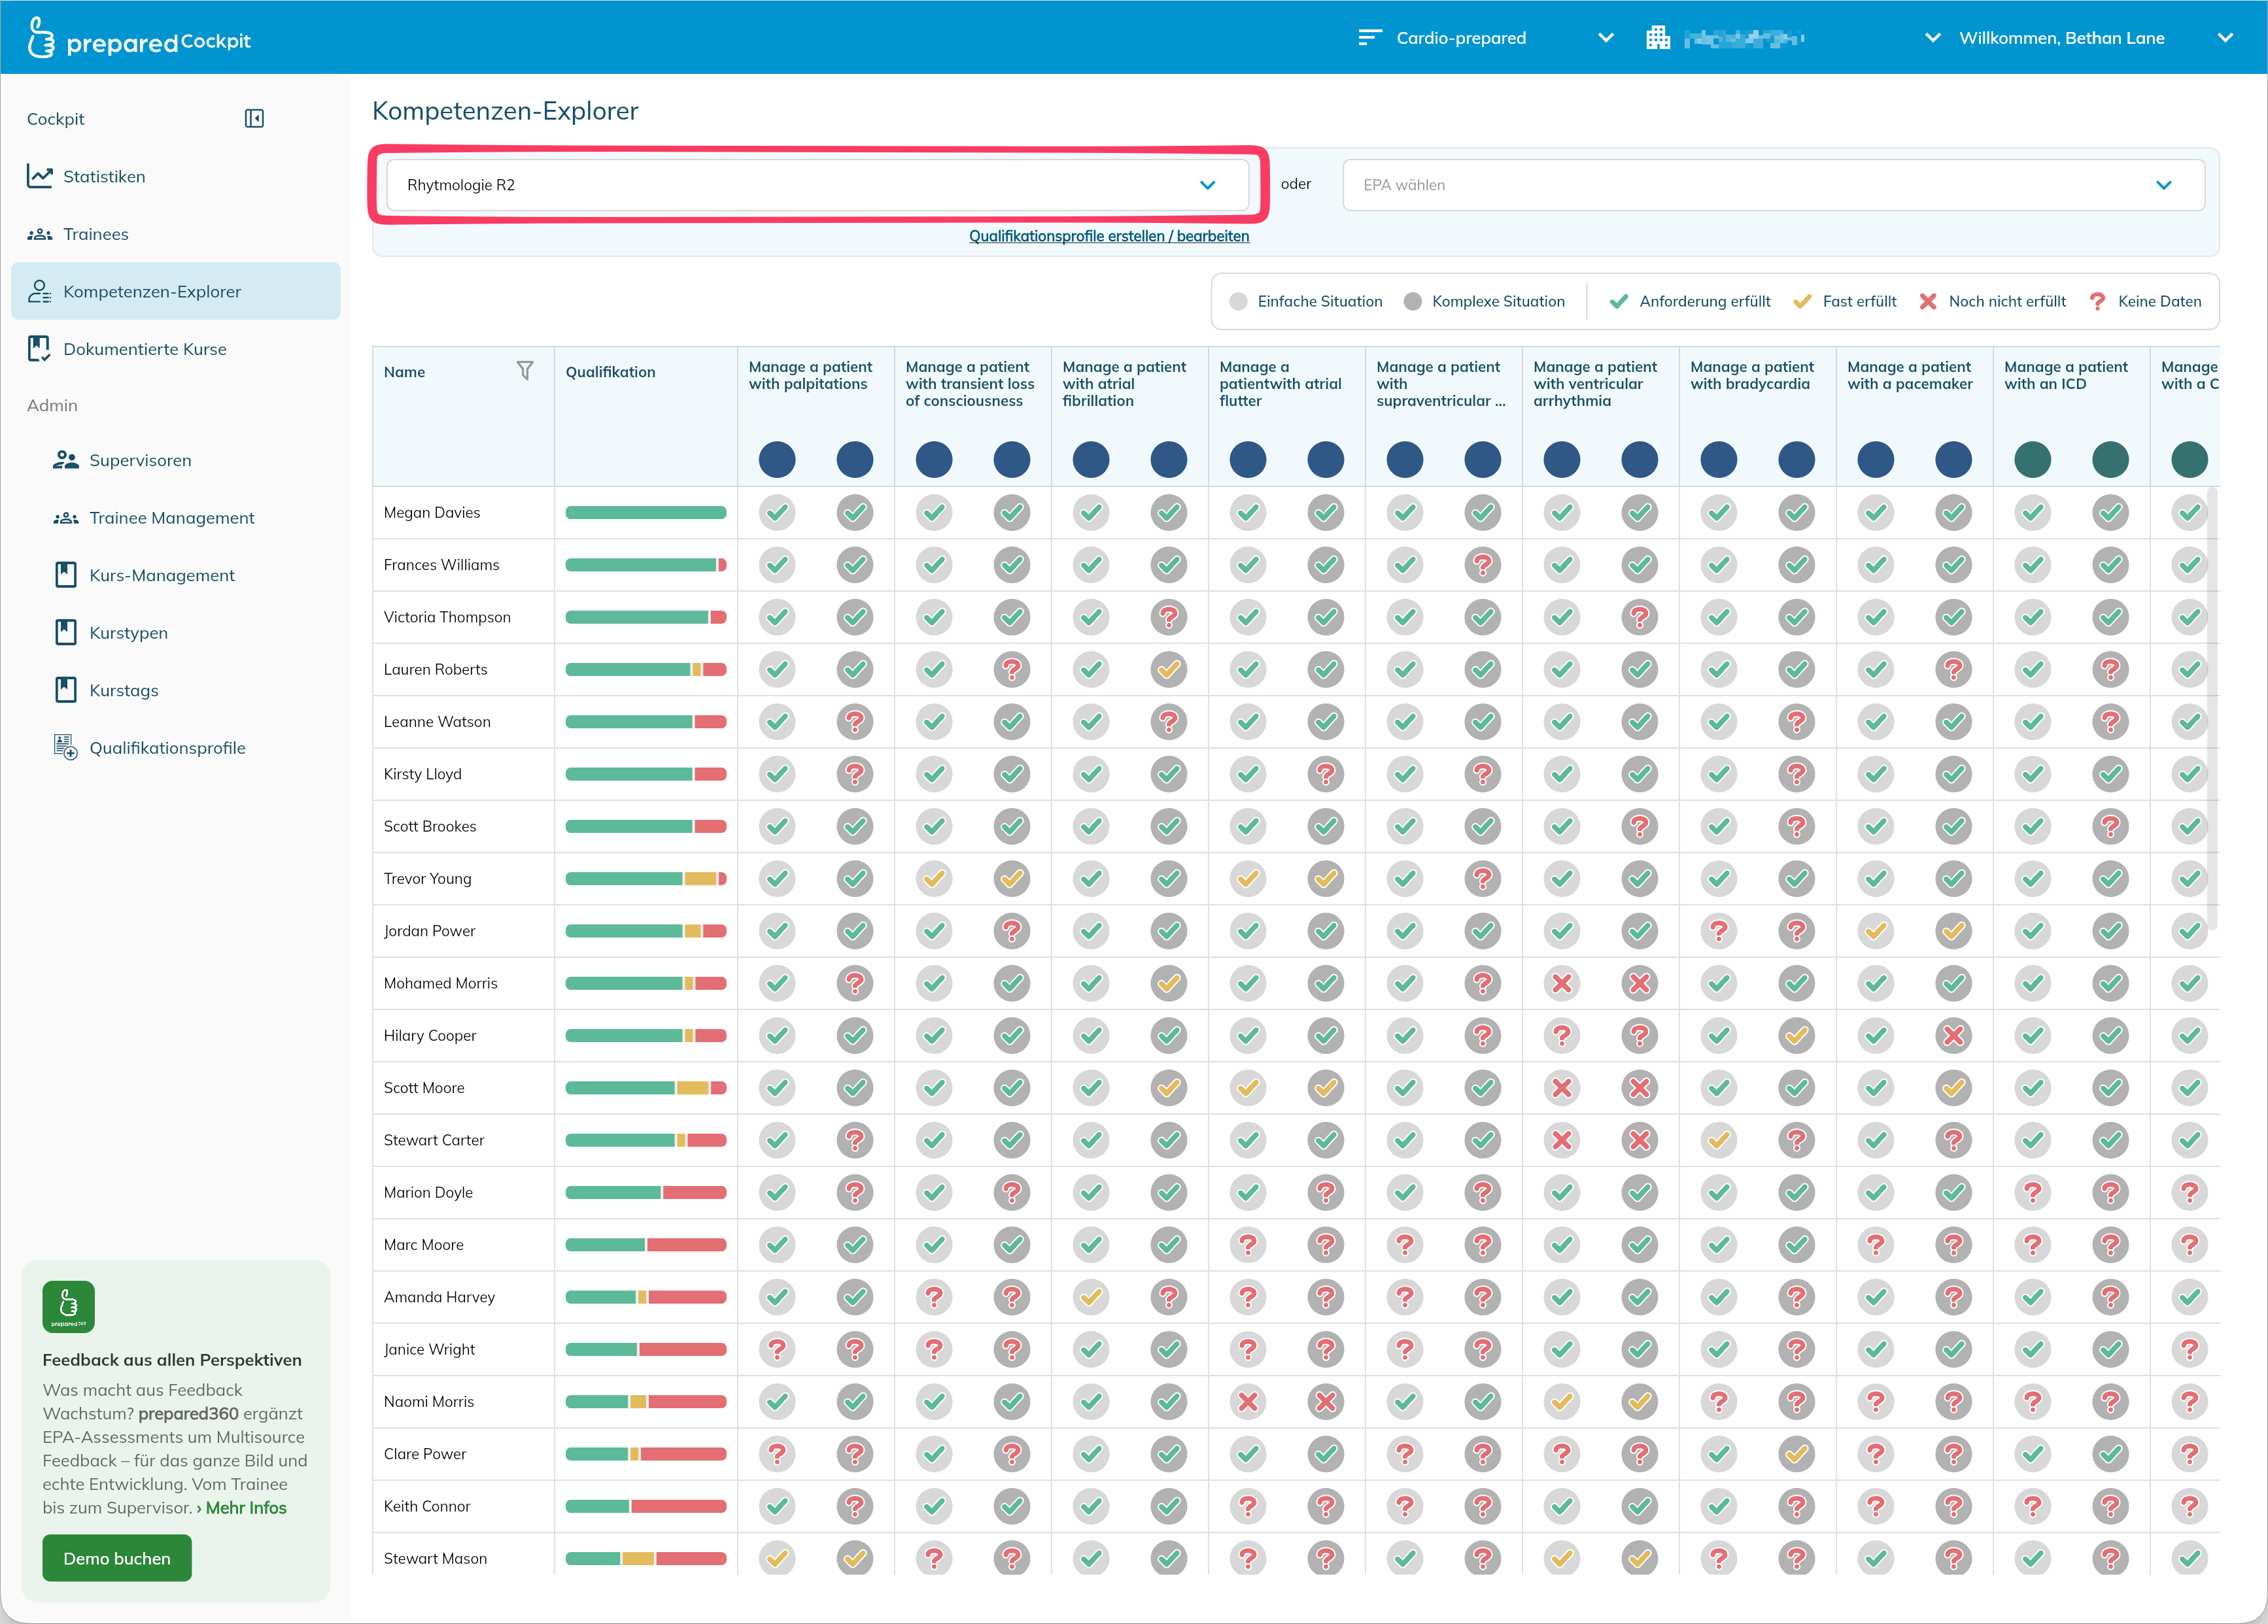This screenshot has height=1624, width=2268.
Task: Click the building organization icon in header
Action: (x=1658, y=38)
